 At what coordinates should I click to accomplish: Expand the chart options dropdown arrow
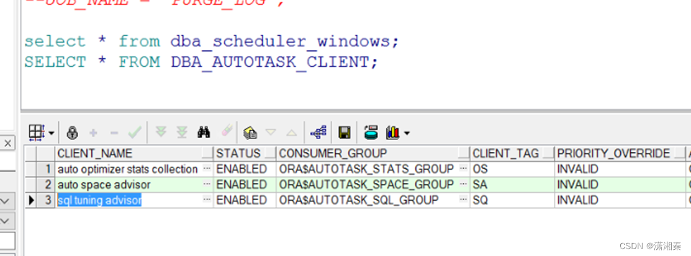pos(406,133)
